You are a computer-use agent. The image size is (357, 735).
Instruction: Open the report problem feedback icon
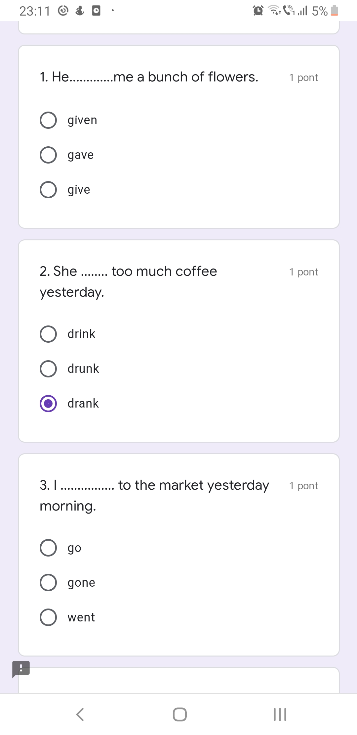click(x=21, y=668)
